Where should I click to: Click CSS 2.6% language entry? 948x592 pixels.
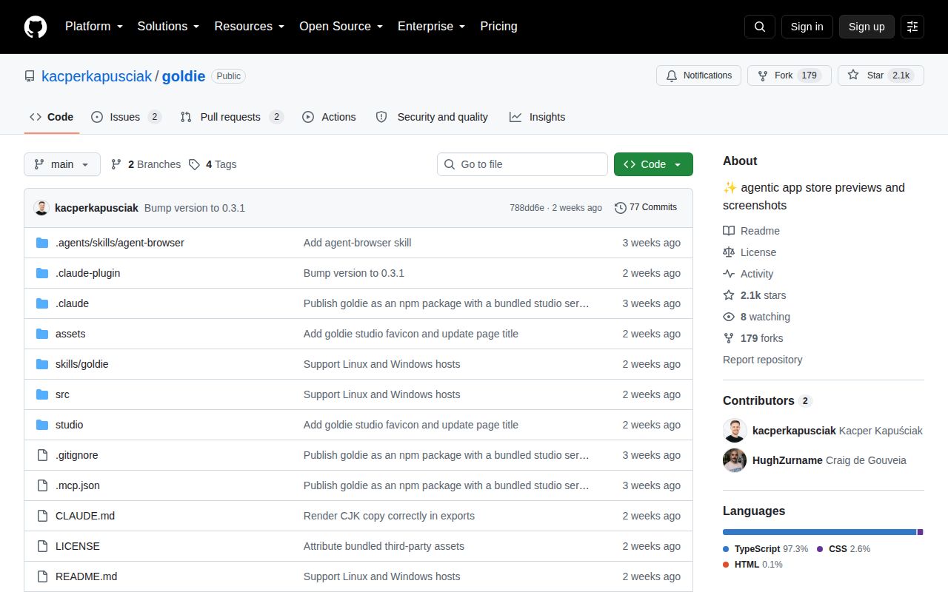pyautogui.click(x=844, y=549)
